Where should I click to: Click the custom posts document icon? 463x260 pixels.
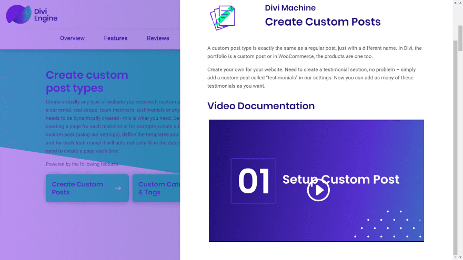(223, 18)
